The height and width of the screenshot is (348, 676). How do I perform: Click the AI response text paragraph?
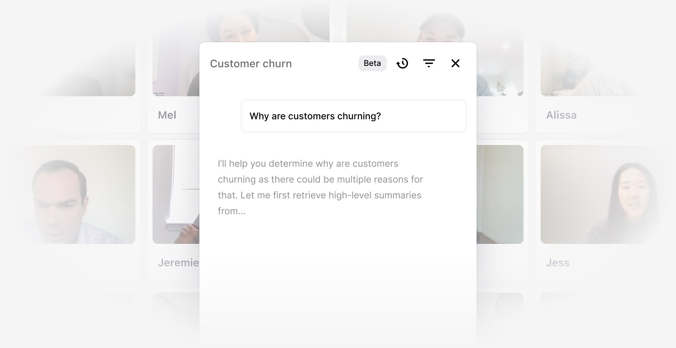pos(320,187)
